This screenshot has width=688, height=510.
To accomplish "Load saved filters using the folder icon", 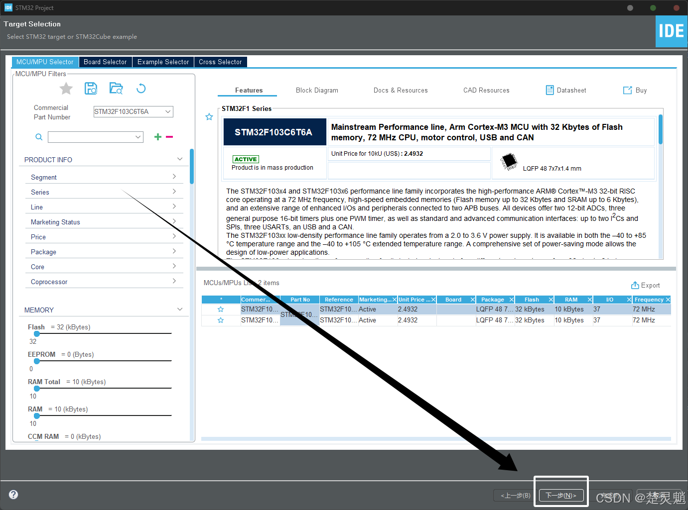I will (116, 89).
